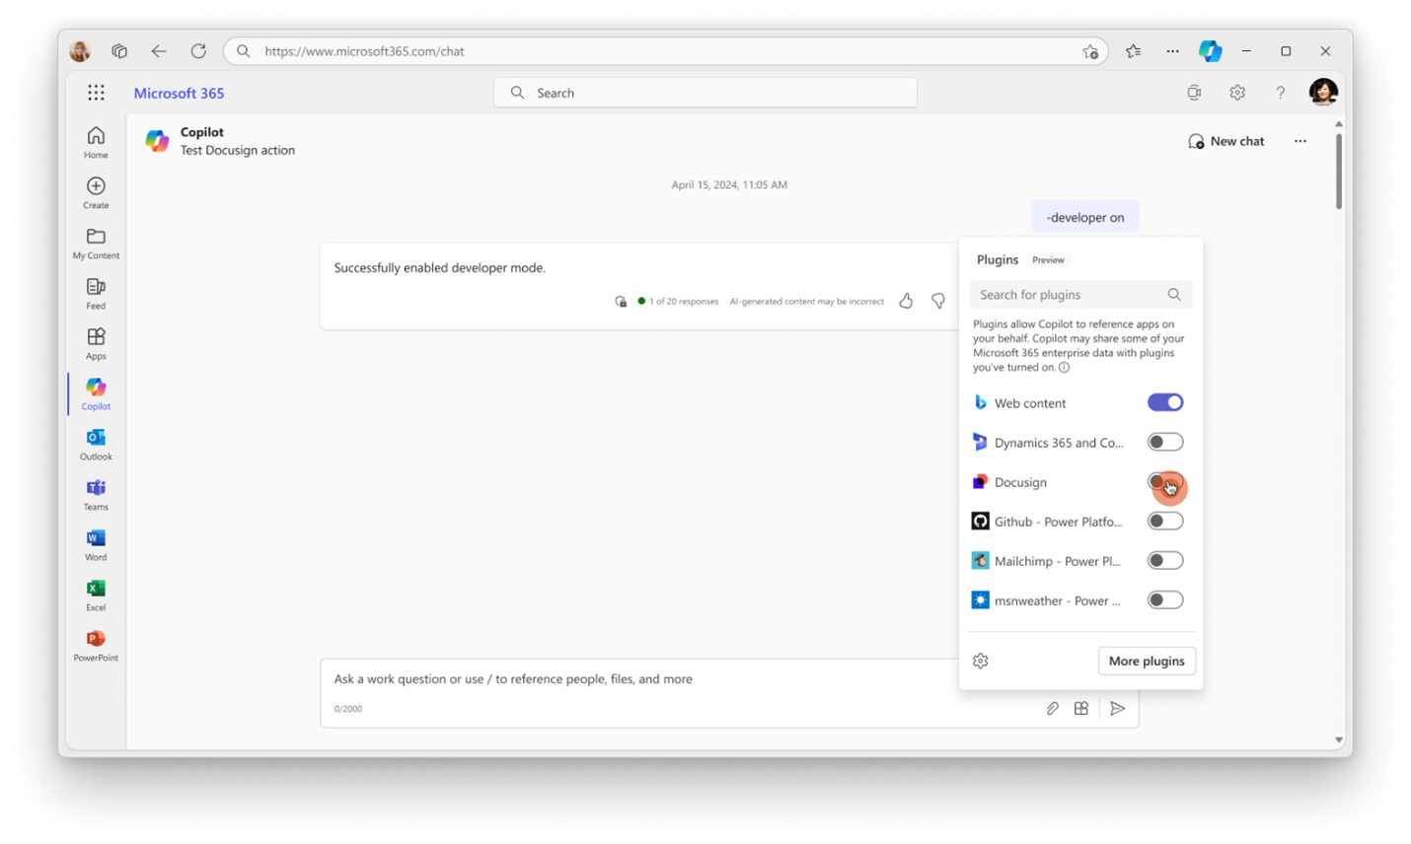This screenshot has height=844, width=1411.
Task: Go to the Feed section
Action: [95, 292]
